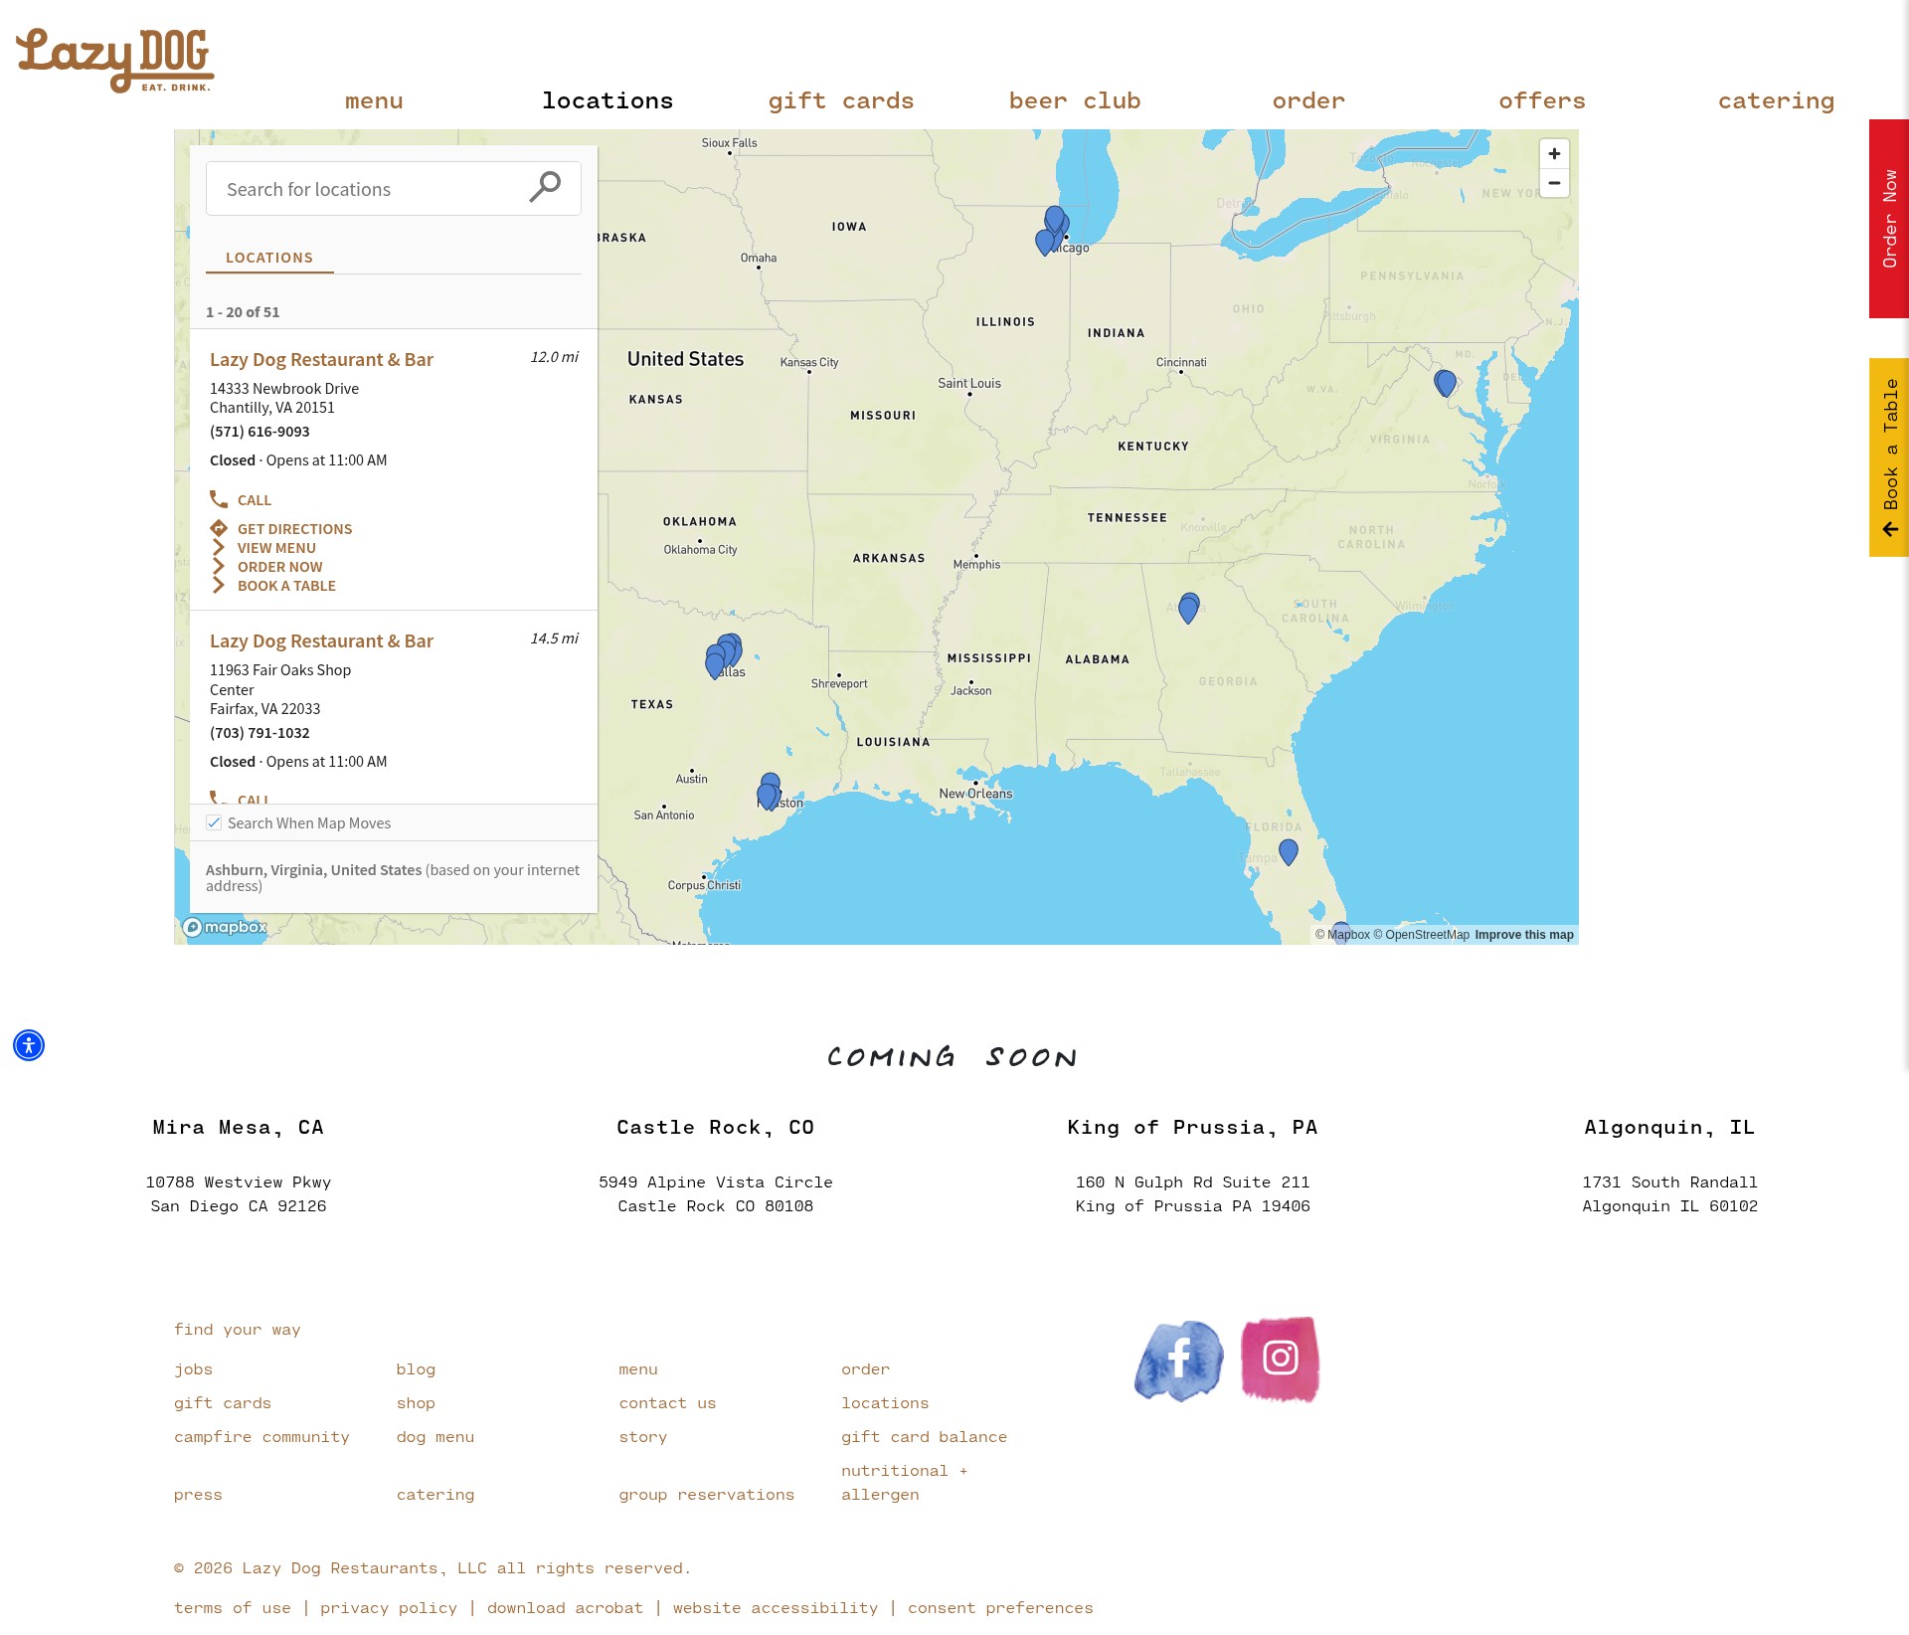Zoom in on the map
This screenshot has height=1635, width=1909.
pos(1554,154)
